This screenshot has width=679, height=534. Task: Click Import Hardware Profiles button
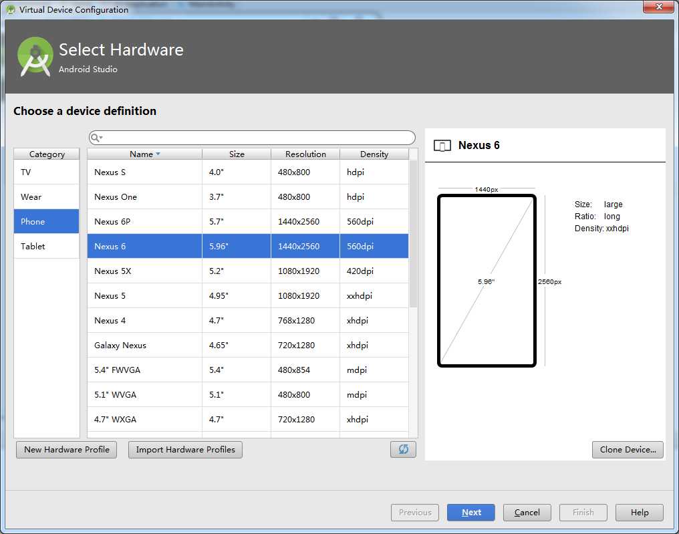[x=185, y=450]
